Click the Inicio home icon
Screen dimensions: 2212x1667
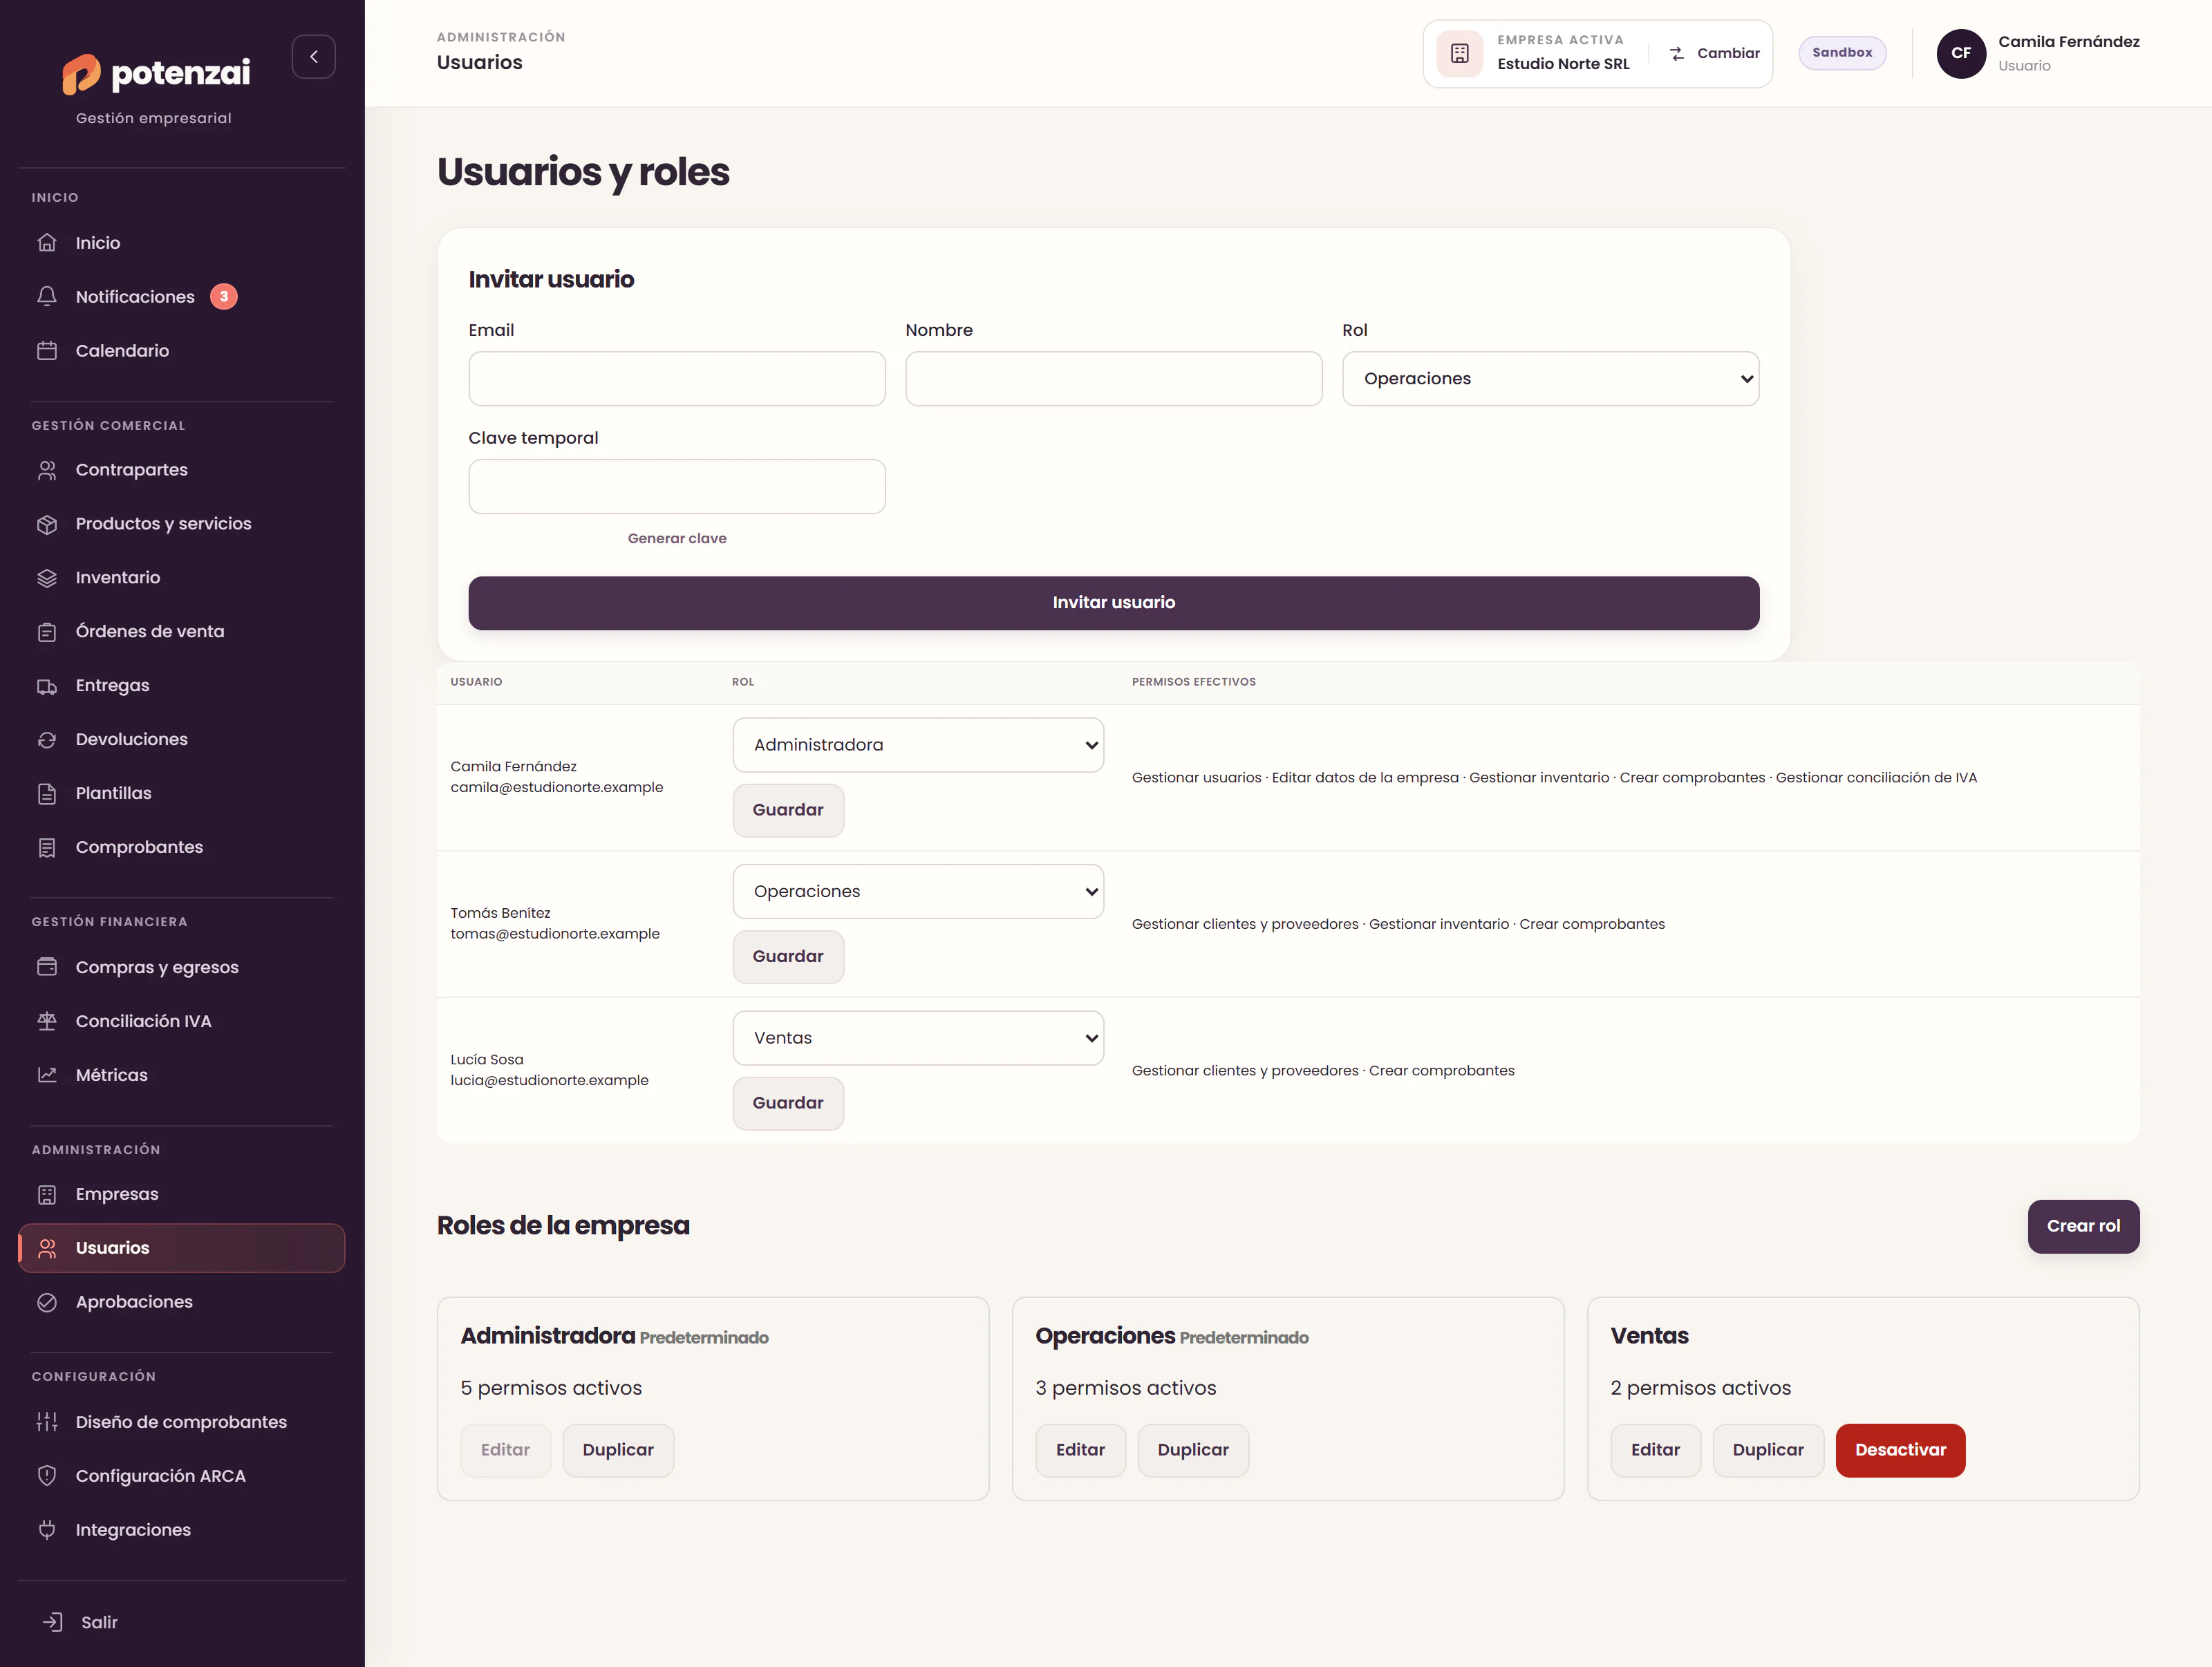point(47,243)
